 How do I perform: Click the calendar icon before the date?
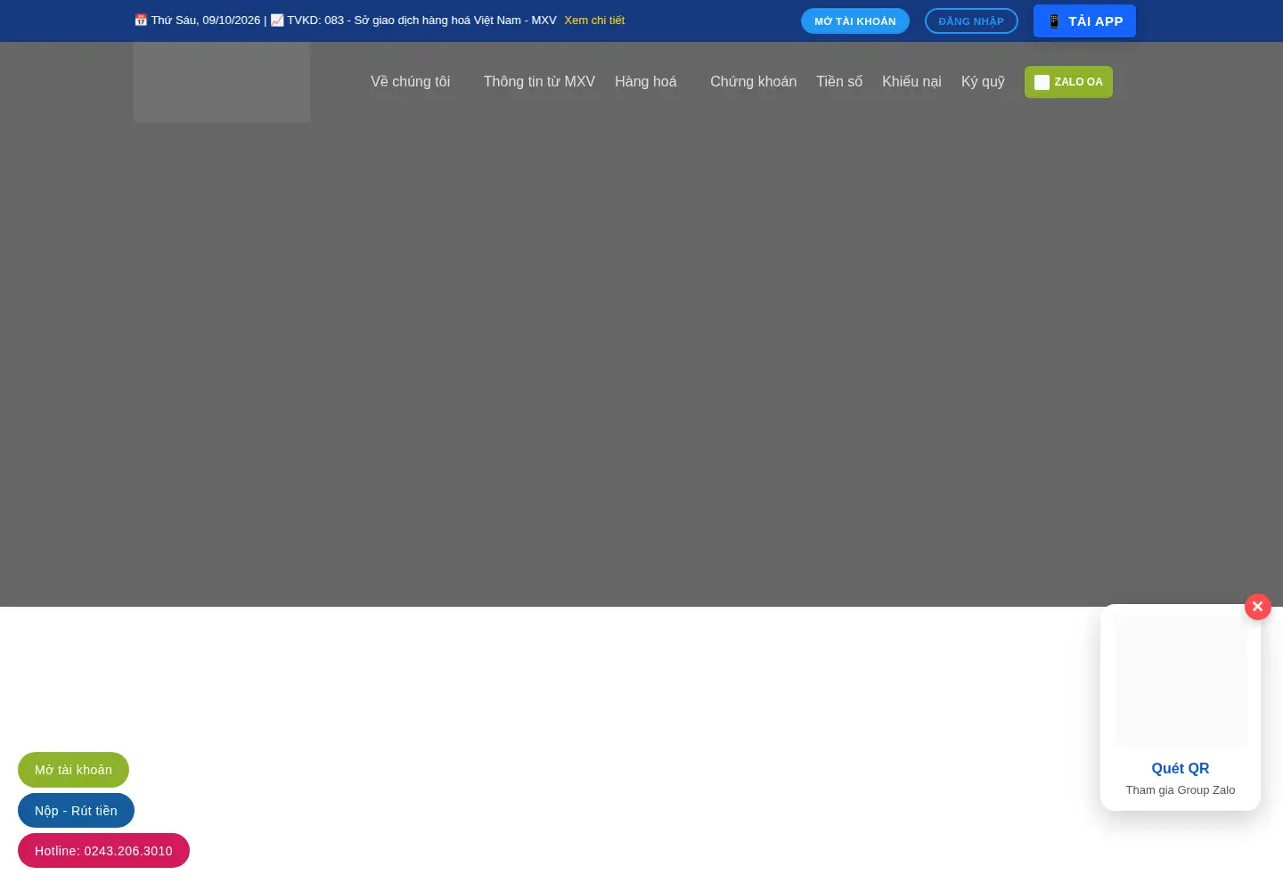click(141, 20)
